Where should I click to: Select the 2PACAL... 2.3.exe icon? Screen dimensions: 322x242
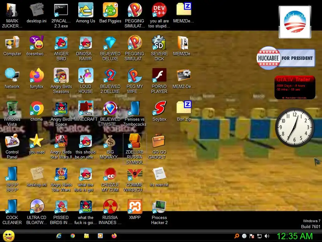61,15
